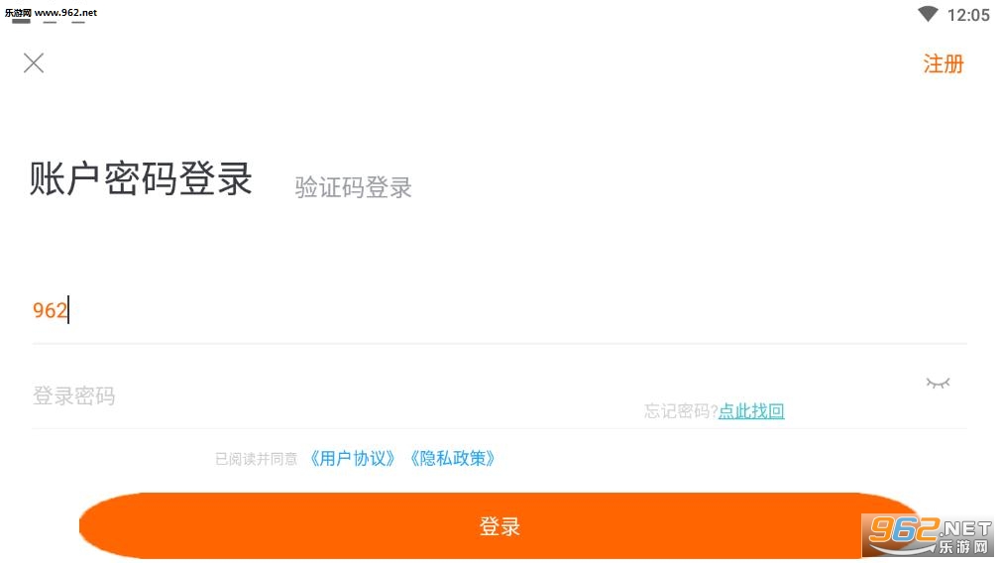Close the login screen with the X icon
Viewport: 1000px width, 563px height.
(x=34, y=63)
